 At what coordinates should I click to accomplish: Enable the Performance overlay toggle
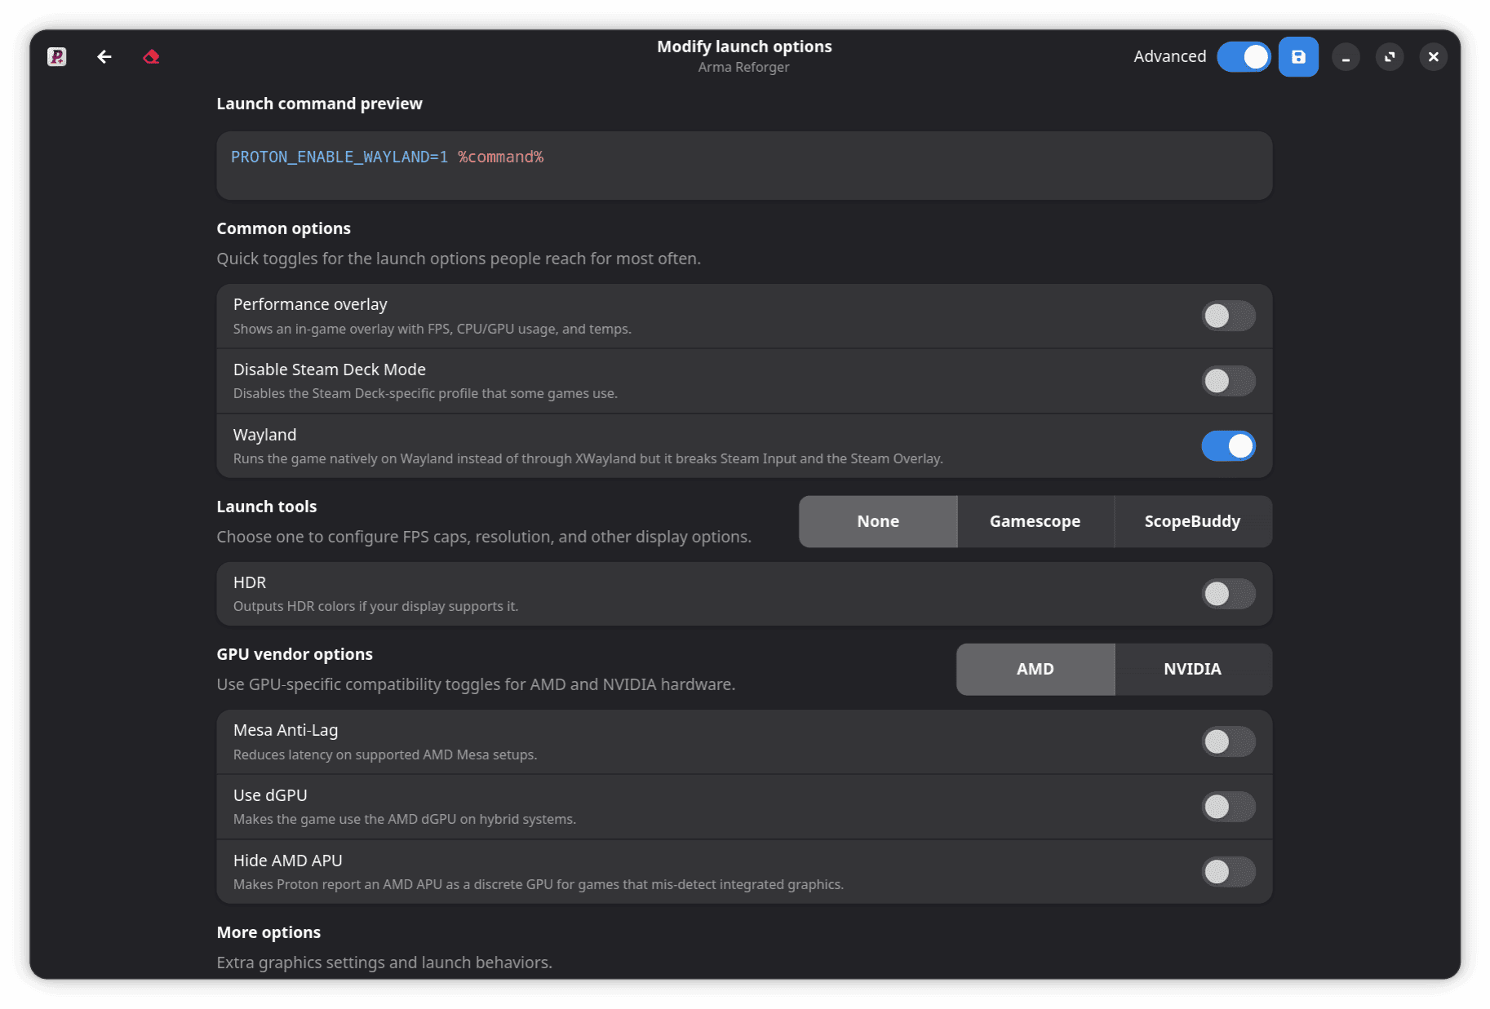click(1228, 316)
